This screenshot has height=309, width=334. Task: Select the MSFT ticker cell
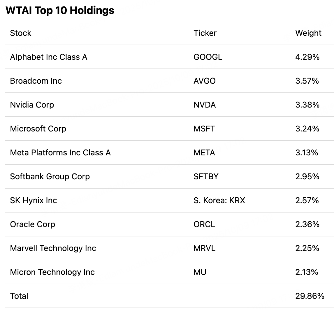[x=204, y=129]
